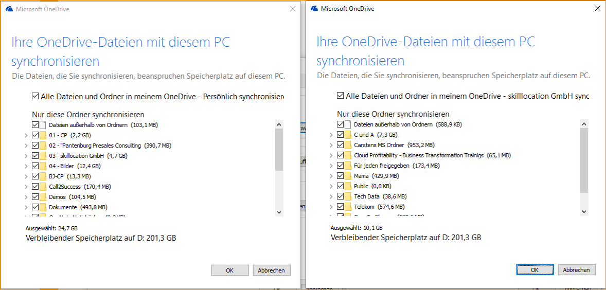Click scroll up arrow in left folder list
The width and height of the screenshot is (606, 290).
click(x=279, y=124)
